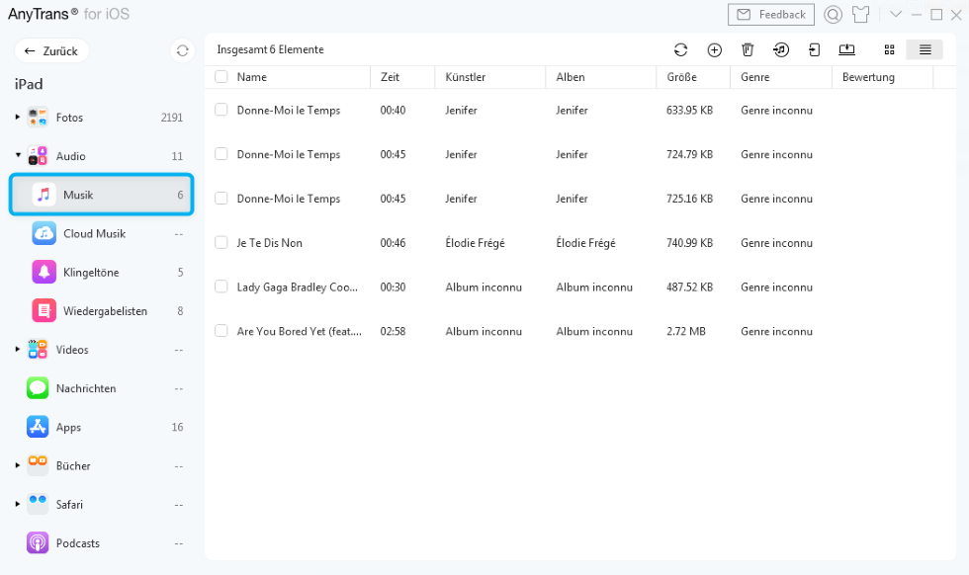Select the Are You Bored Yet checkbox

click(x=221, y=331)
